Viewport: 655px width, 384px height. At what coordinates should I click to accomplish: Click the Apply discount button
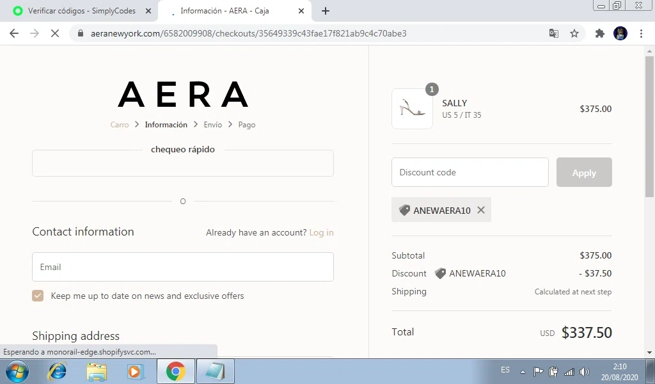[x=584, y=172]
